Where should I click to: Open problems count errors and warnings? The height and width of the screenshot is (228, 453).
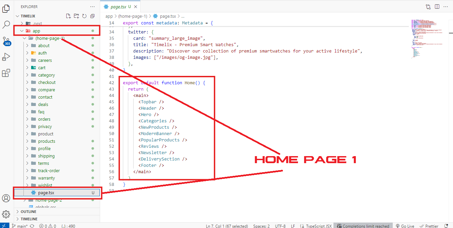(x=48, y=226)
